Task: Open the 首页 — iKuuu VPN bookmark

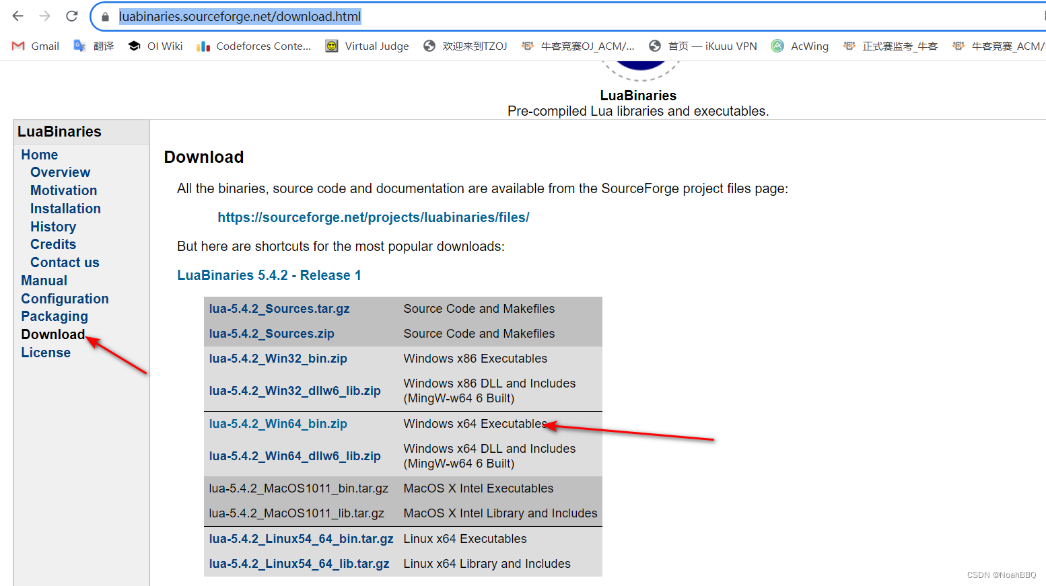Action: (703, 46)
